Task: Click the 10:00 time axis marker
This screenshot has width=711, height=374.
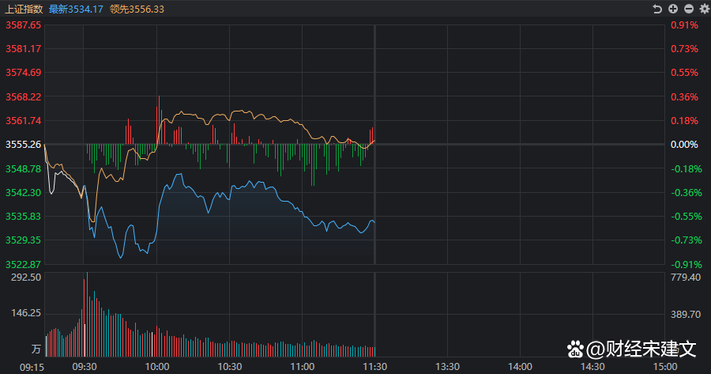Action: point(157,367)
